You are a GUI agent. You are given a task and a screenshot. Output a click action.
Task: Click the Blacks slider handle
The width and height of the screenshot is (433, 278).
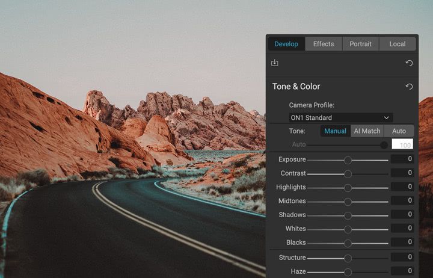click(348, 243)
